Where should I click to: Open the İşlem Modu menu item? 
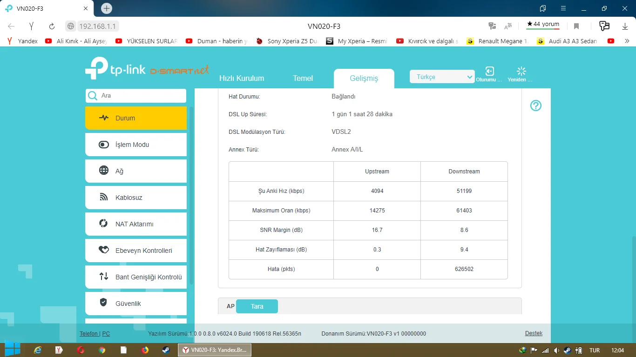(x=136, y=145)
